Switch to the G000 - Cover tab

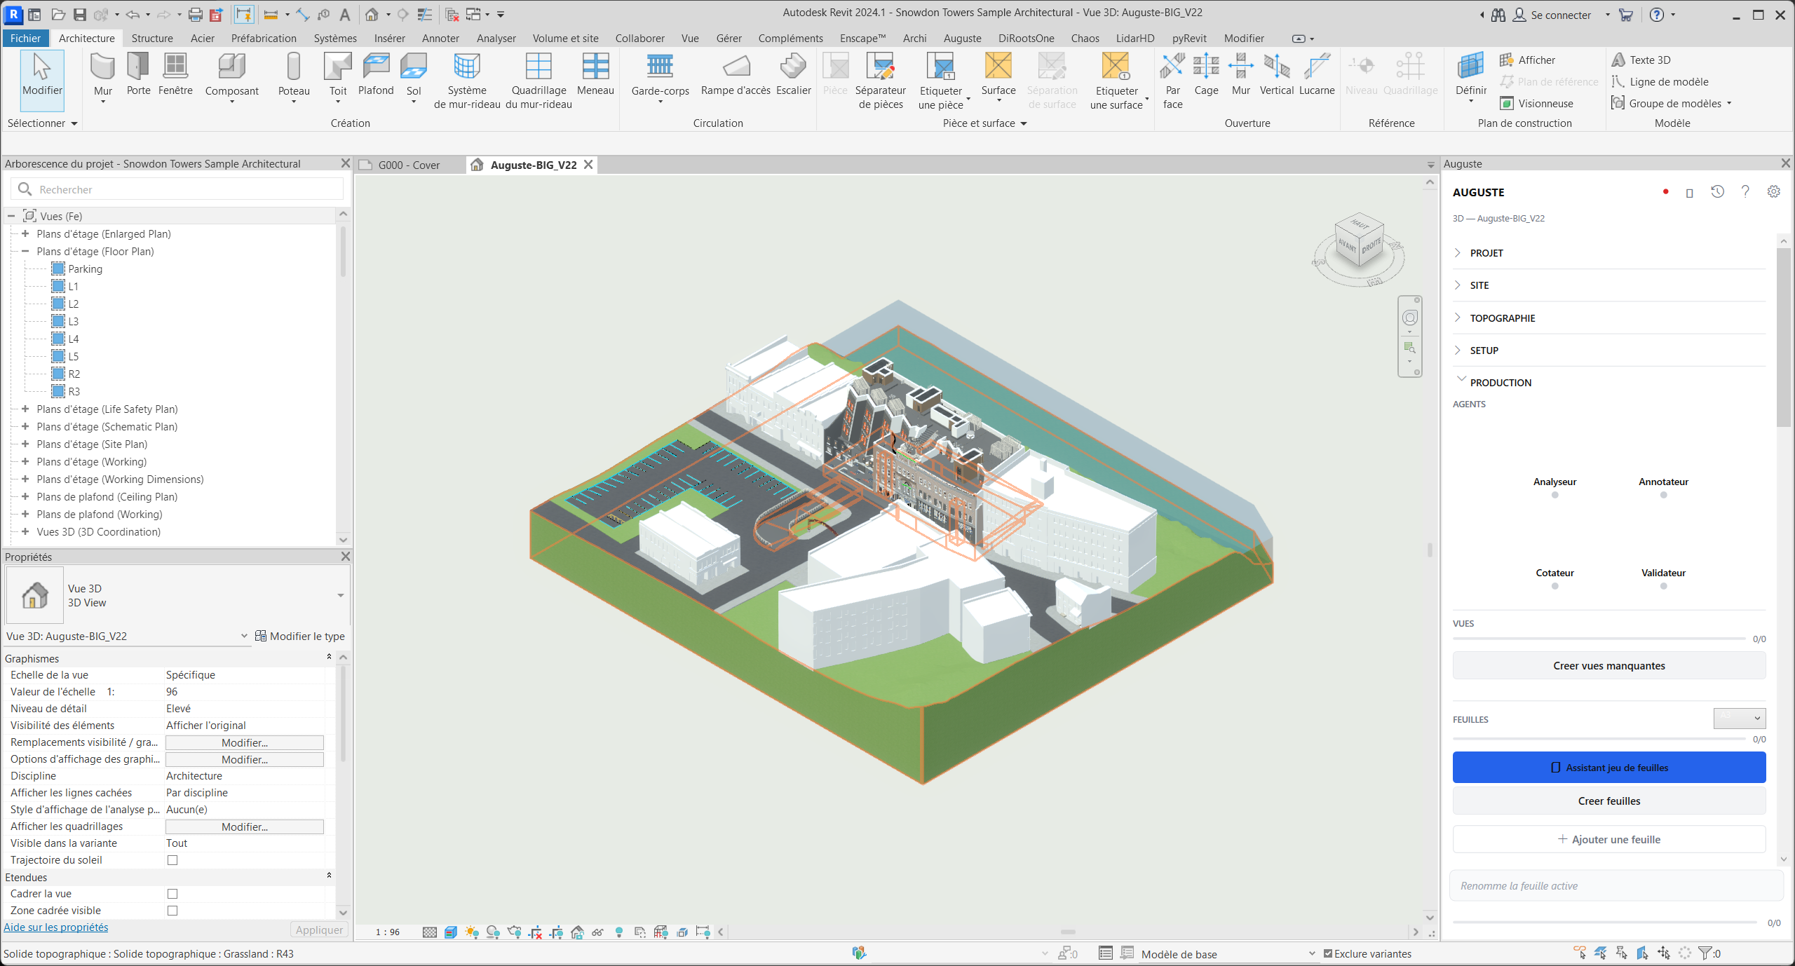pos(409,165)
